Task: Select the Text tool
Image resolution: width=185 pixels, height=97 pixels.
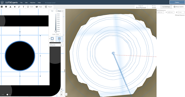Action: tap(24, 7)
